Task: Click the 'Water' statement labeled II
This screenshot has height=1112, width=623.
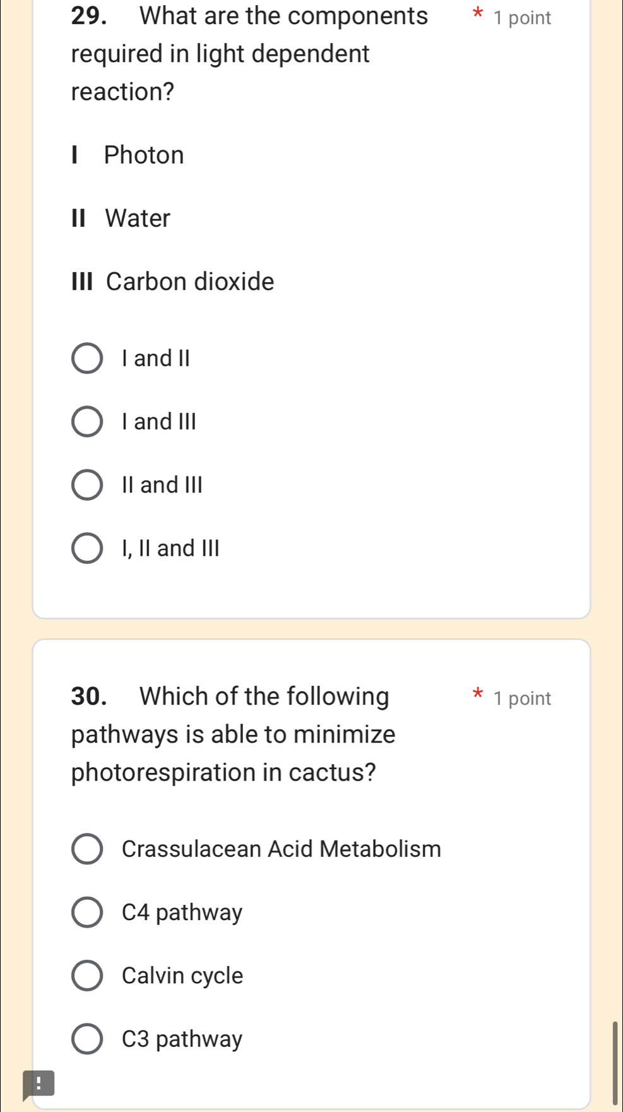Action: click(x=120, y=218)
